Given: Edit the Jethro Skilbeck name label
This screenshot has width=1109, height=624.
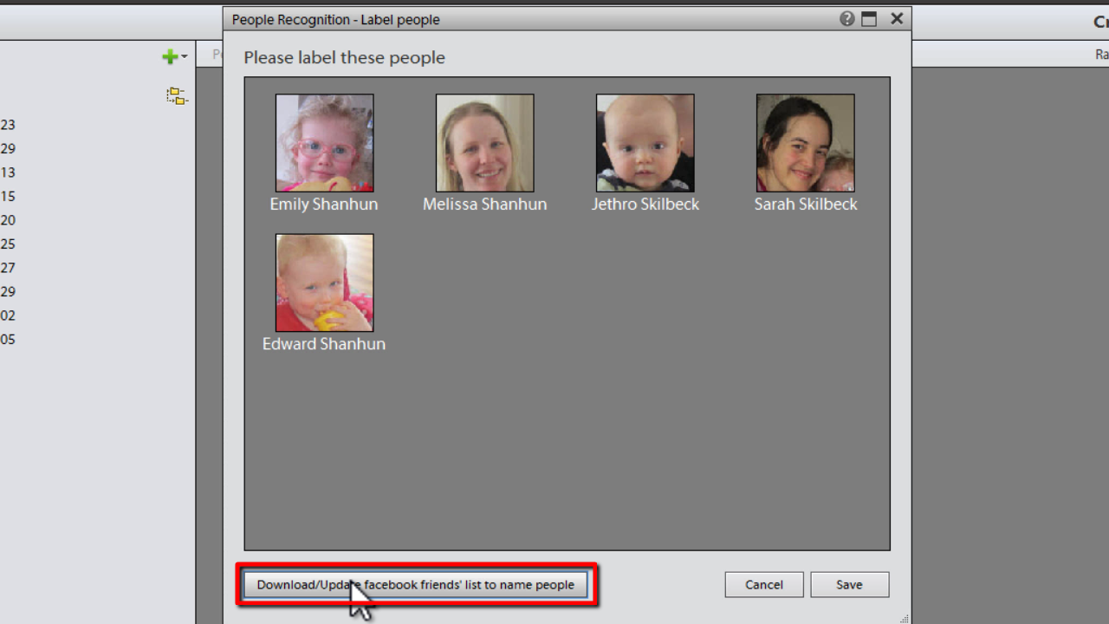Looking at the screenshot, I should tap(645, 205).
